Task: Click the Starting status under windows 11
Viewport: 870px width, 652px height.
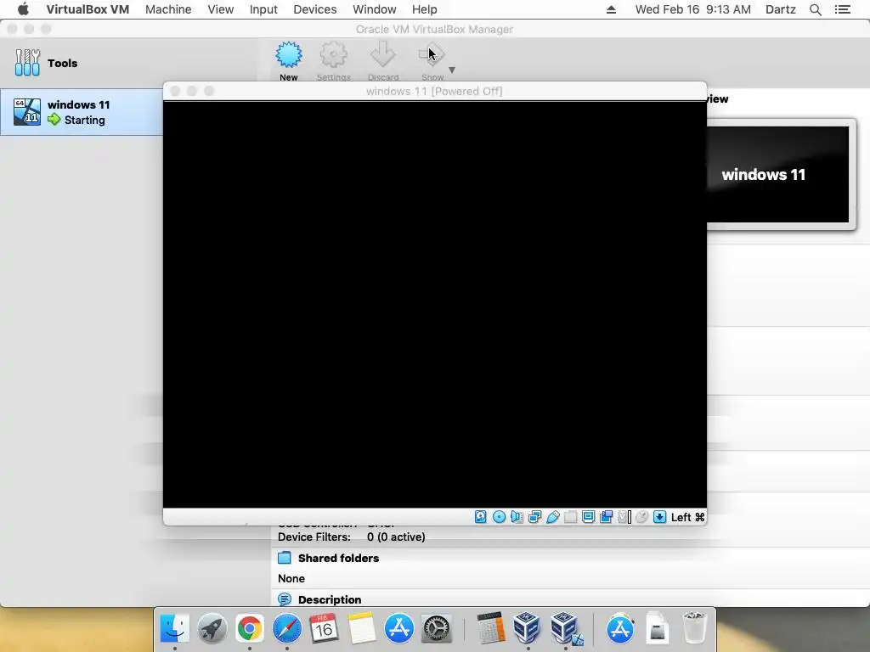Action: click(84, 120)
